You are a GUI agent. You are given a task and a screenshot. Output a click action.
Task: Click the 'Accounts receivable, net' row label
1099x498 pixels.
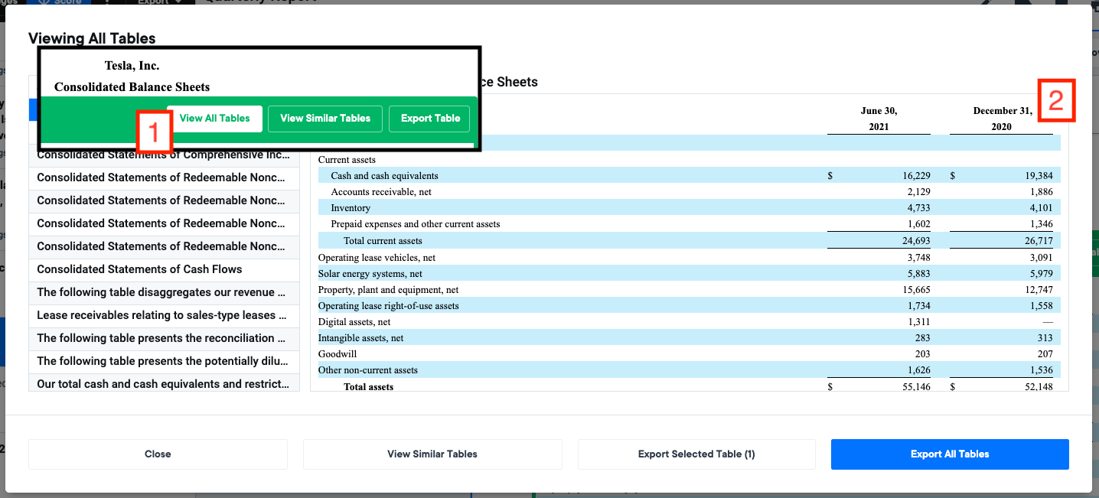tap(381, 192)
